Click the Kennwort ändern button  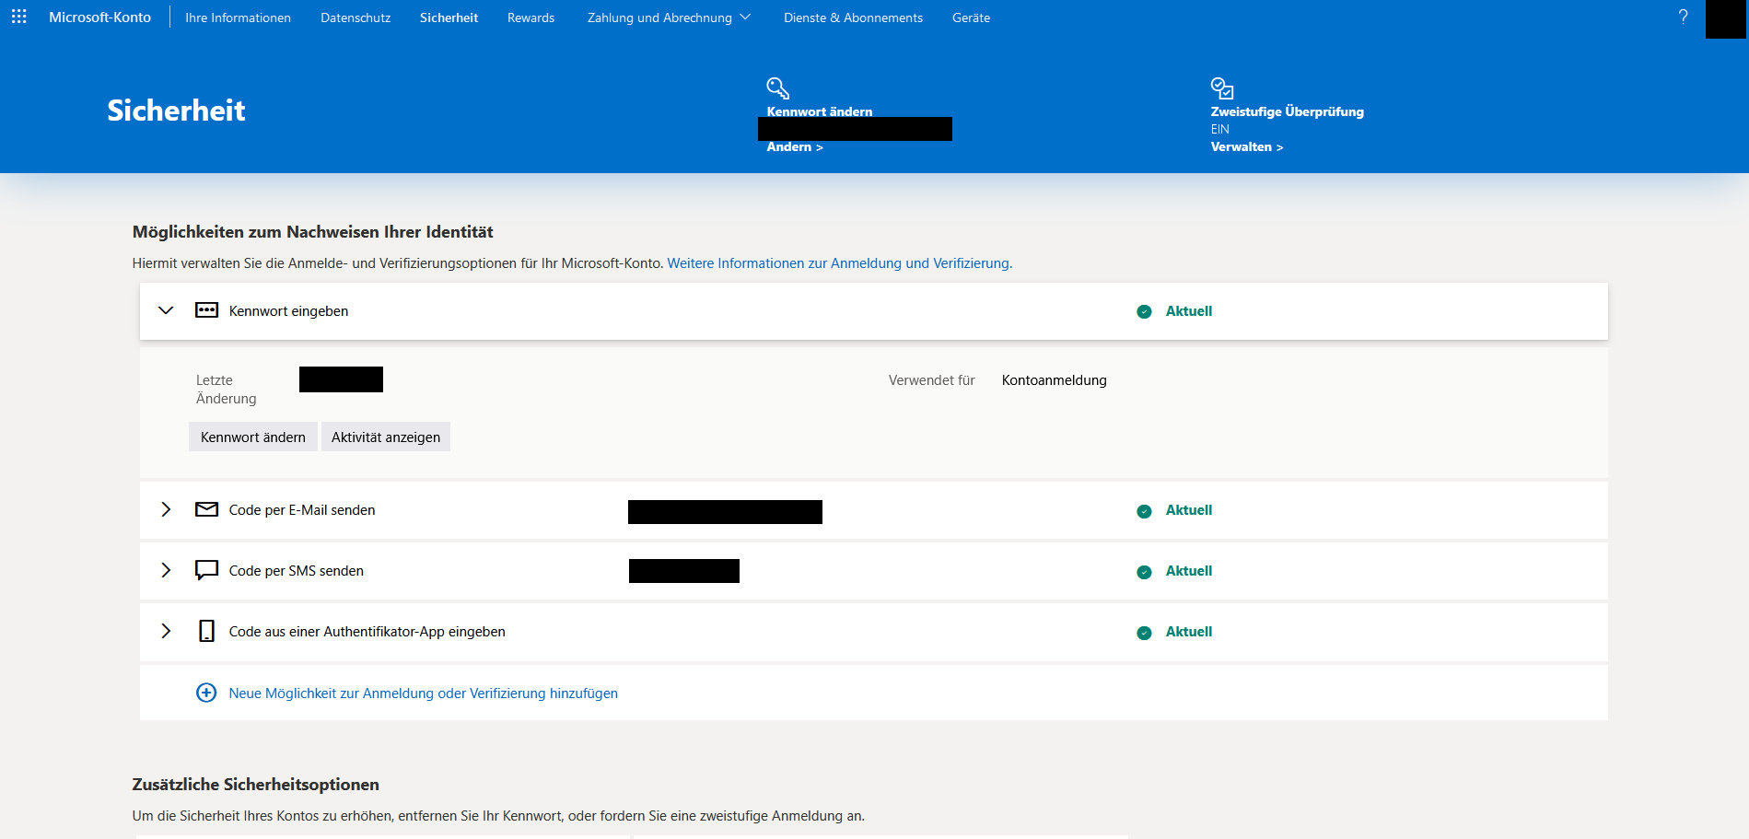coord(253,437)
